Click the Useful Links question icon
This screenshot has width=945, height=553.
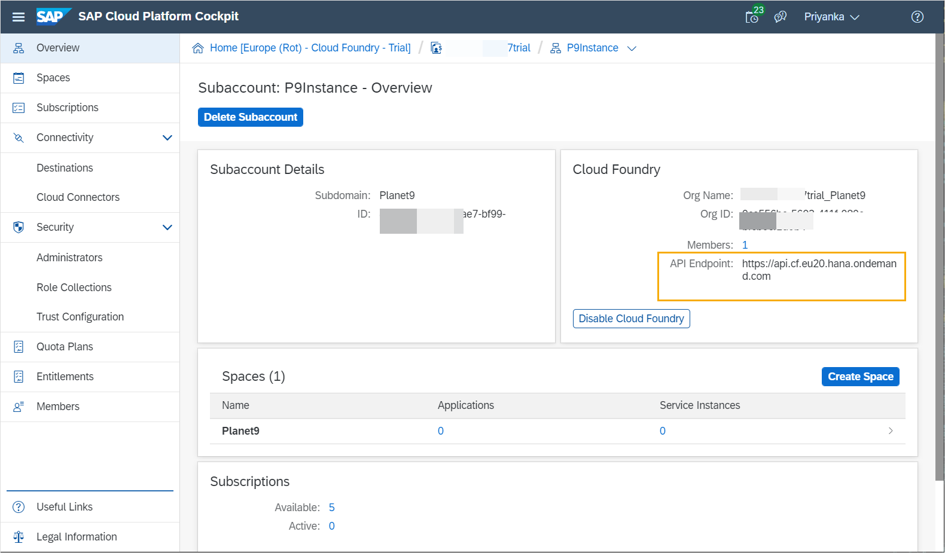[19, 507]
